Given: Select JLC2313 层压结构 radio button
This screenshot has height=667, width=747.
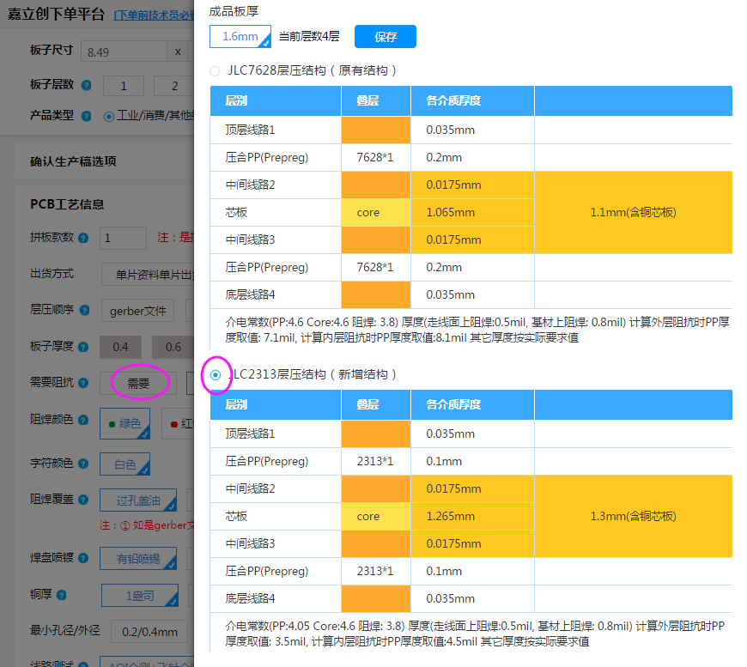Looking at the screenshot, I should click(215, 374).
